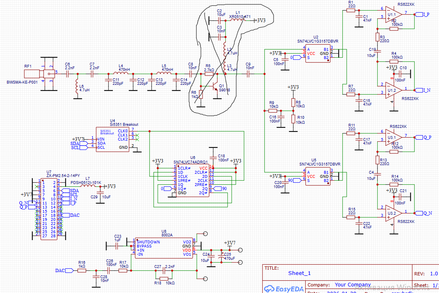Screen dimensions: 439x293
Task: Select the ZX-PM2.54-2-14PY header label
Action: click(x=63, y=176)
